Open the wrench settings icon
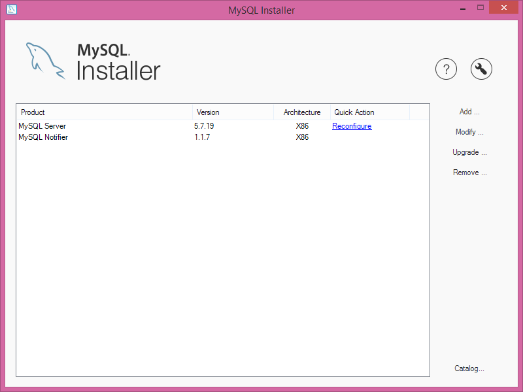The width and height of the screenshot is (523, 392). (481, 69)
